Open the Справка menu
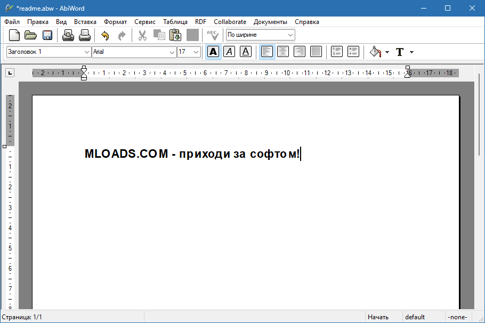Viewport: 485px width, 323px height. (x=307, y=22)
